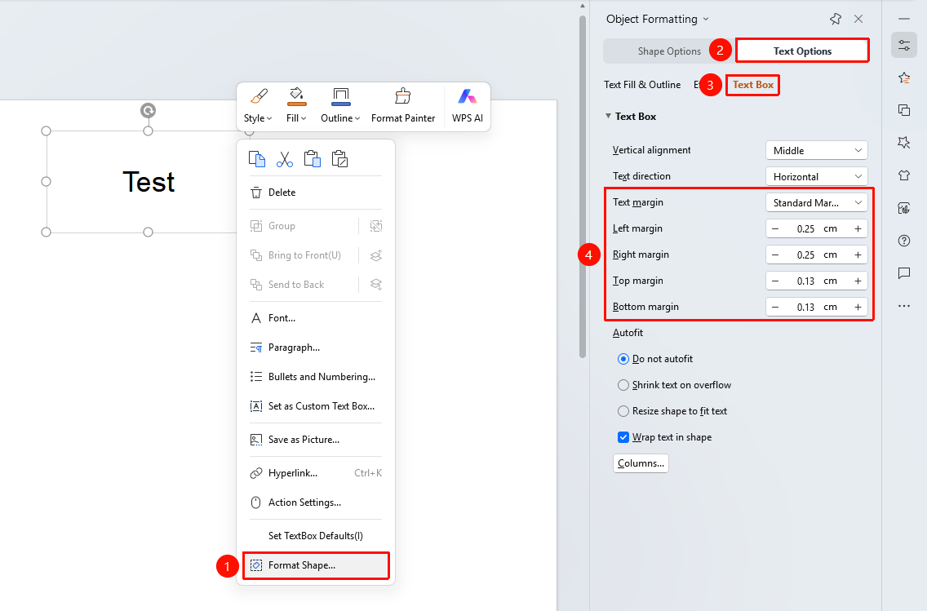Select Set TextBox Defaults(I) menu entry

[x=316, y=536]
